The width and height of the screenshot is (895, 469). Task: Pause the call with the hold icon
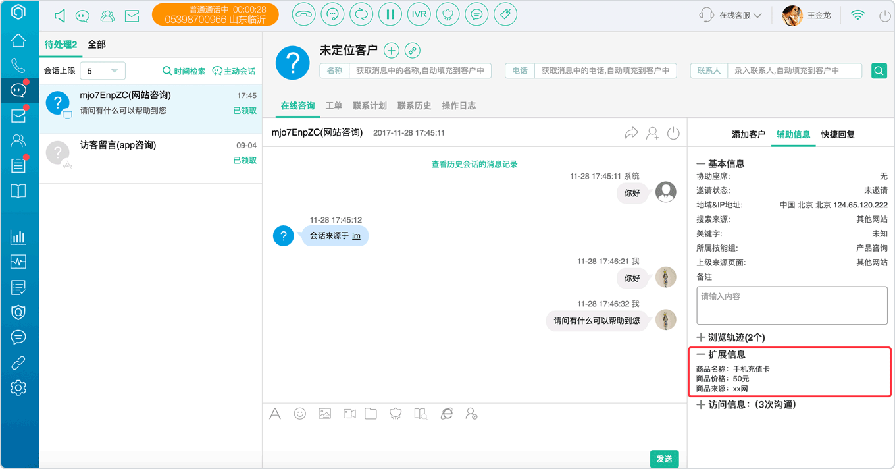(x=390, y=14)
